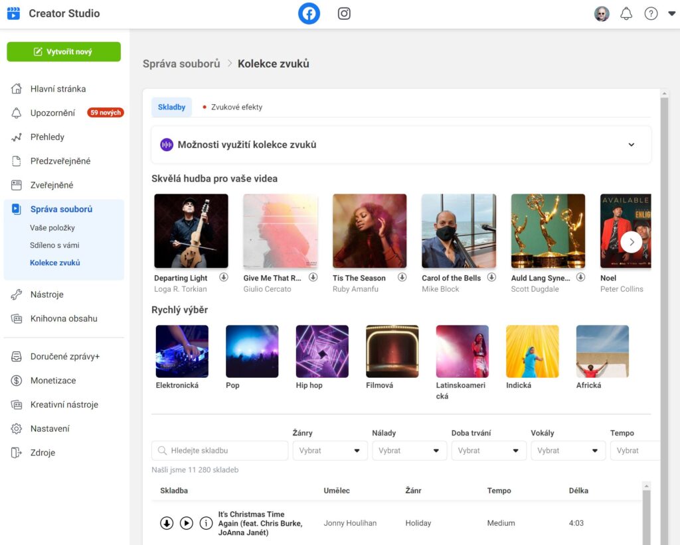This screenshot has height=545, width=680.
Task: Download Auld Lang Syne track
Action: click(x=580, y=277)
